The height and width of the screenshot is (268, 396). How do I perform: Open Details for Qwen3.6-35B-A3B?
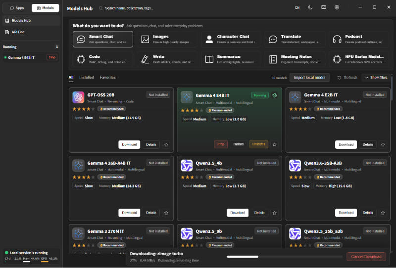[368, 213]
